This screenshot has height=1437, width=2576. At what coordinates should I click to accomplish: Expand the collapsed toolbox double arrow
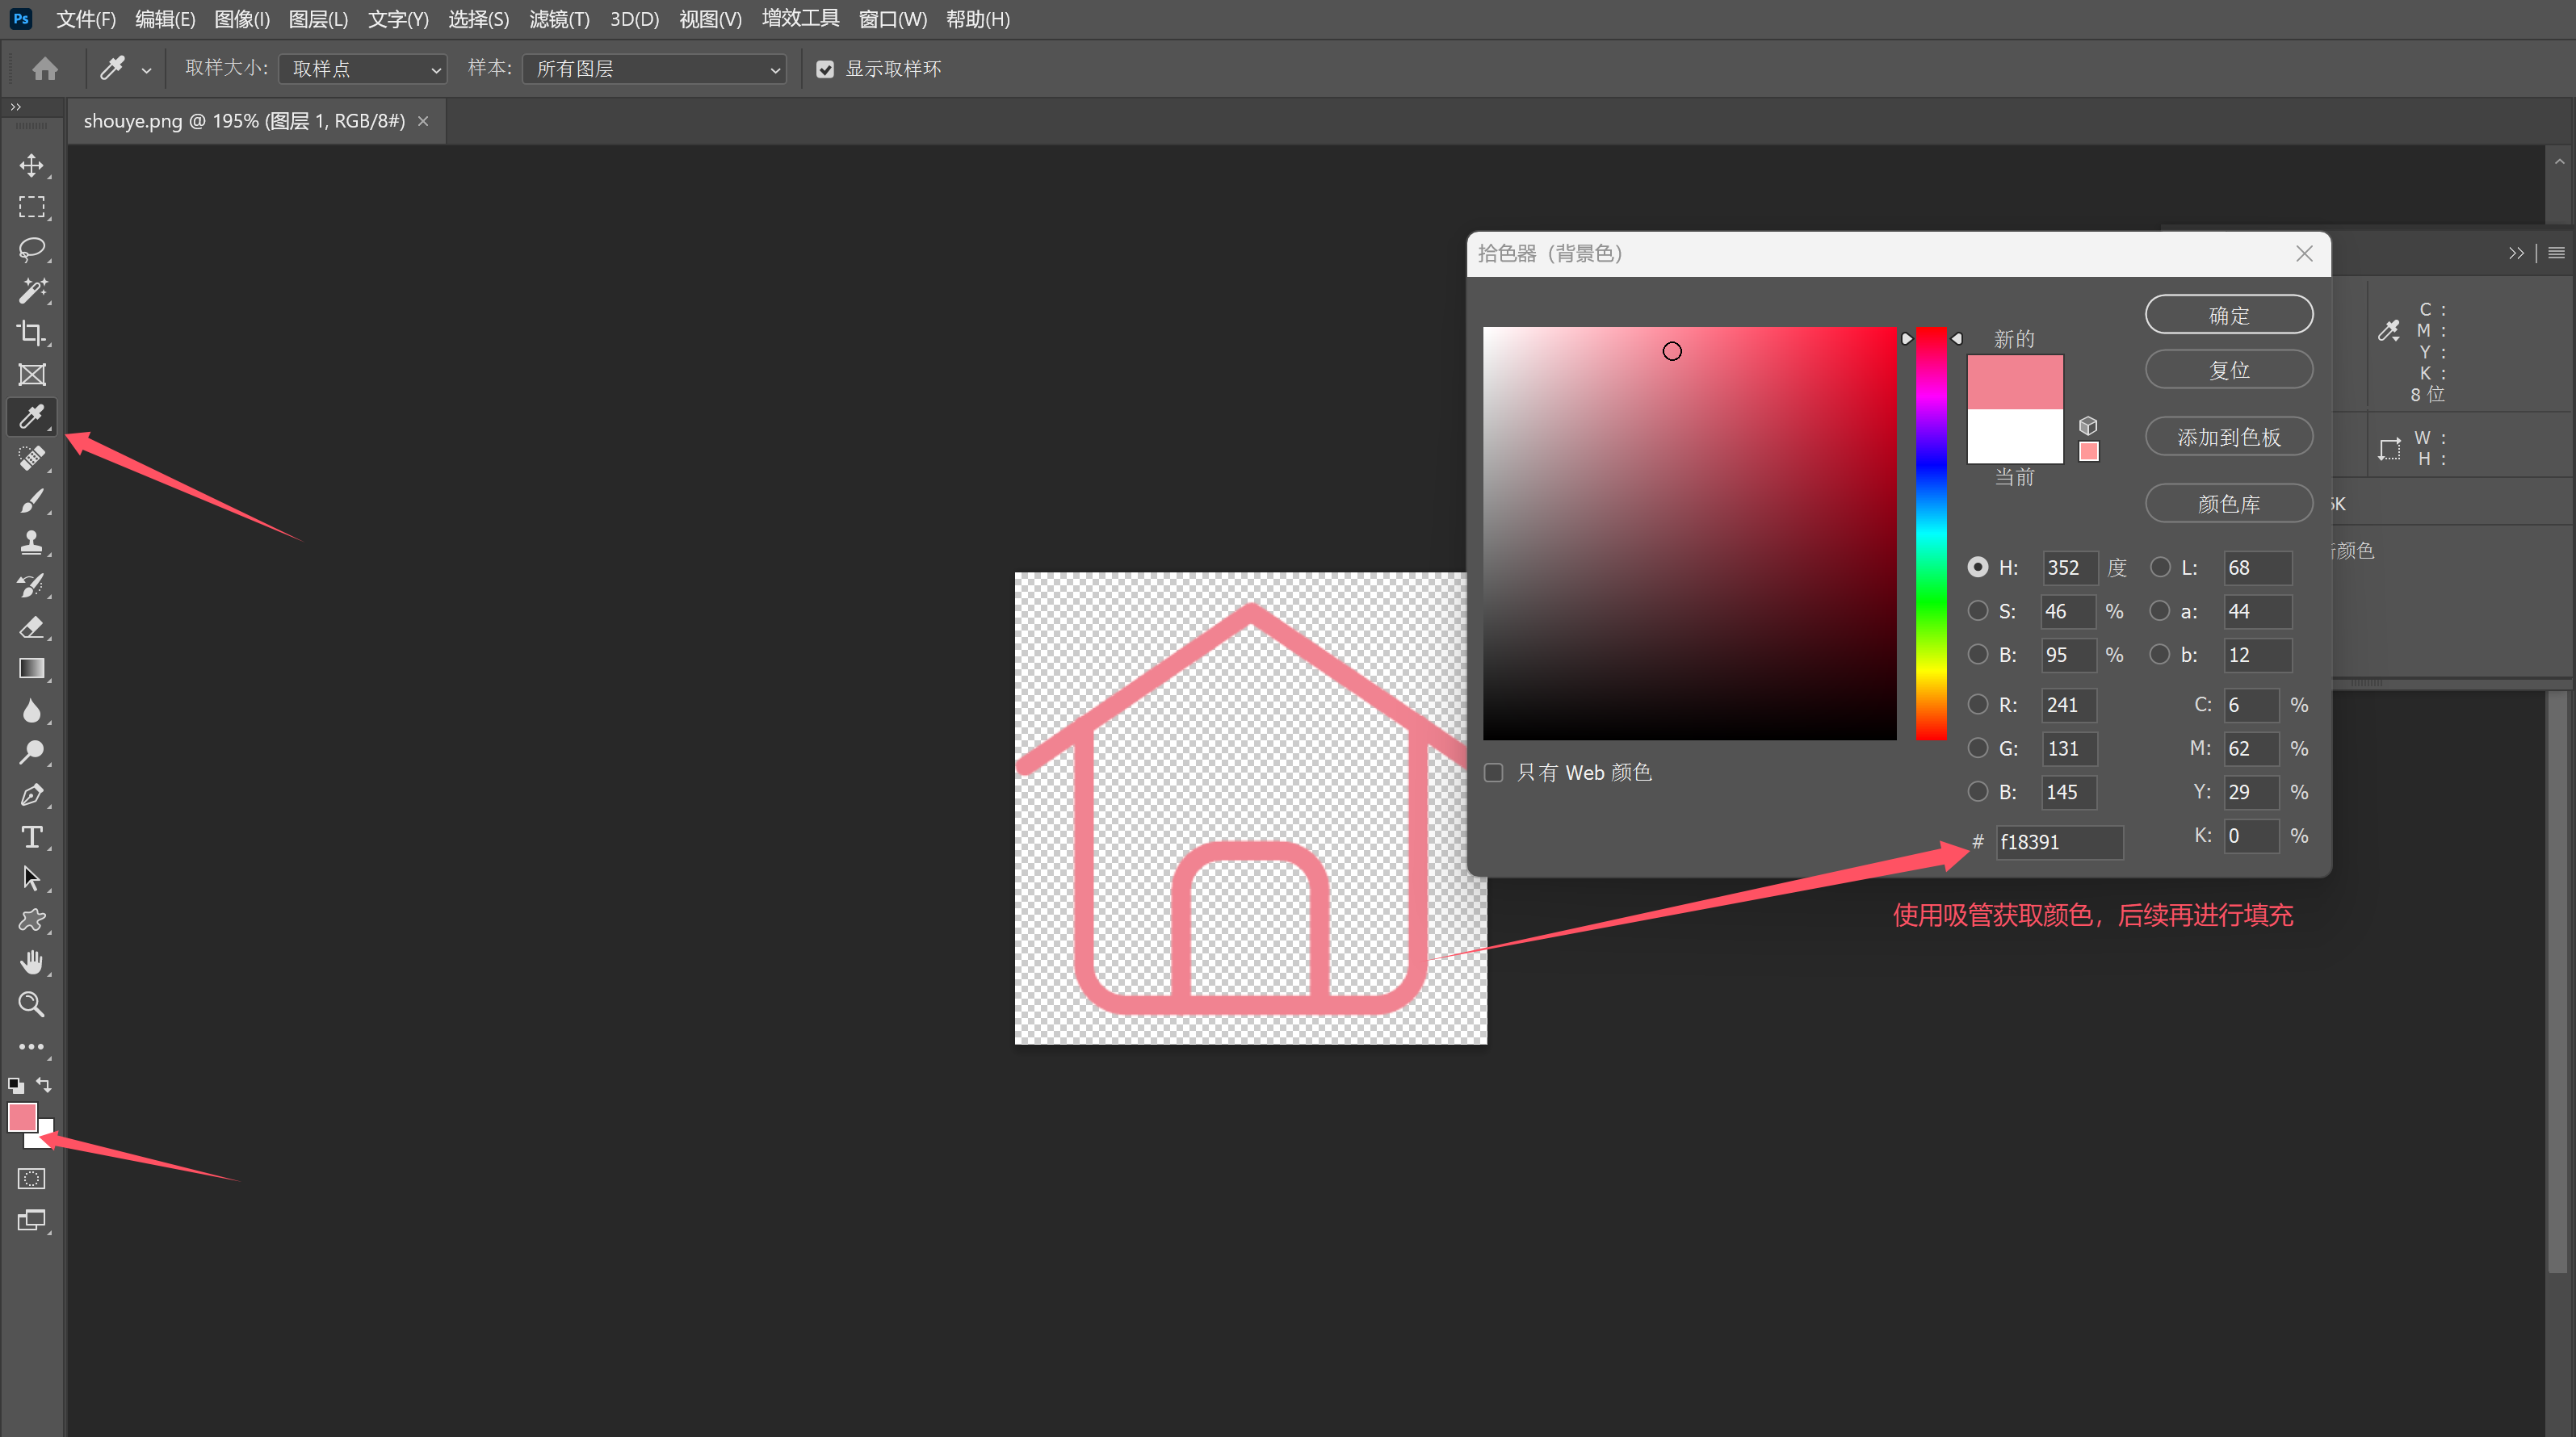[x=15, y=107]
